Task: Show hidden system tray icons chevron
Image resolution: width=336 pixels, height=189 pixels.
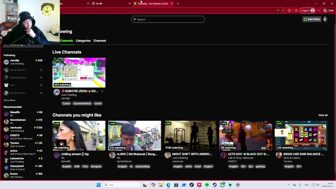Action: point(288,185)
